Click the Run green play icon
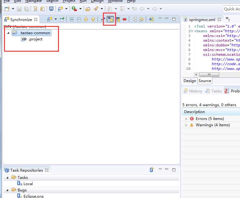240x198 pixels. pyautogui.click(x=74, y=9)
